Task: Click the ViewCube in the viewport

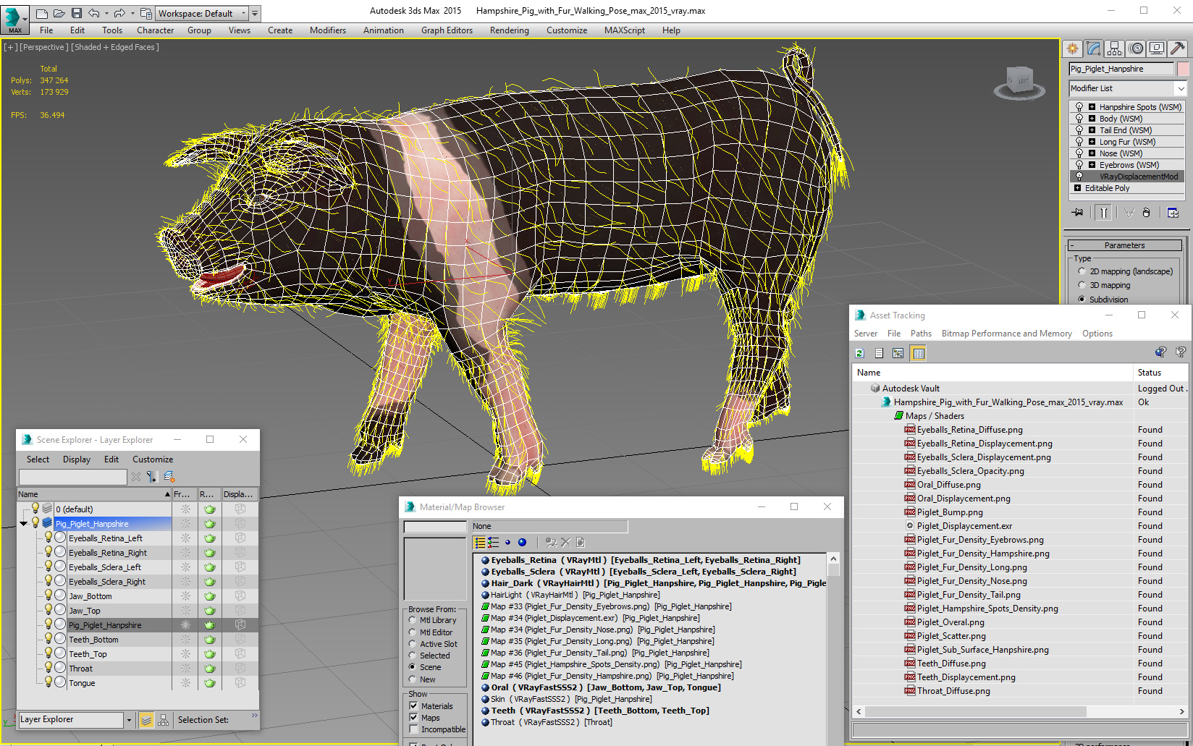Action: coord(1019,82)
